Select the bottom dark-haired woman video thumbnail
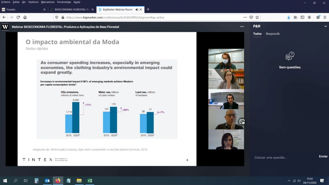This screenshot has height=185, width=329. (x=226, y=140)
